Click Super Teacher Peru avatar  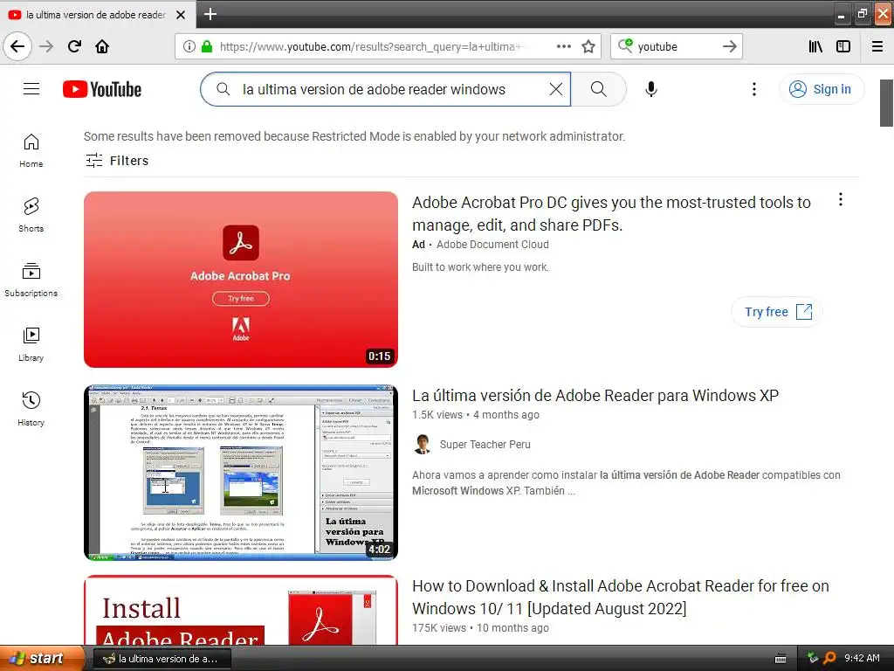(x=422, y=444)
